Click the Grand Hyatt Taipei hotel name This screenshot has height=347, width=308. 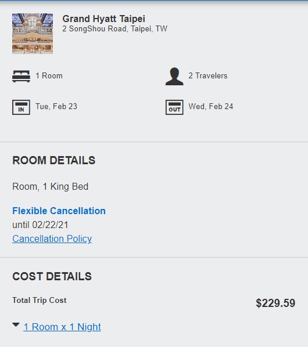point(103,19)
